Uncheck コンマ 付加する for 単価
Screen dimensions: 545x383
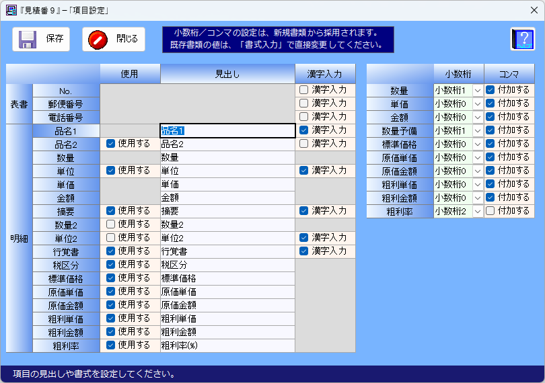[x=490, y=103]
